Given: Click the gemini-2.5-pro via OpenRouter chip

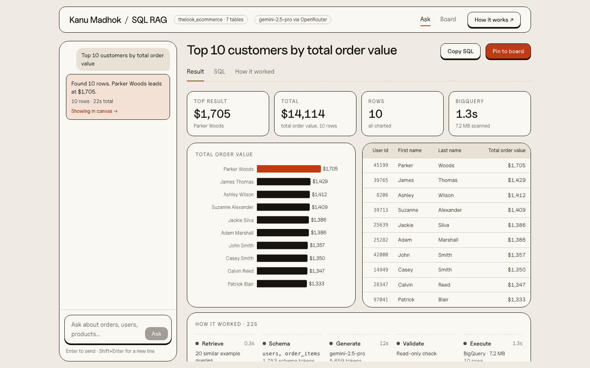Looking at the screenshot, I should [293, 20].
